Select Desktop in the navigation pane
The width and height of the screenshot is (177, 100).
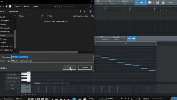(4, 24)
